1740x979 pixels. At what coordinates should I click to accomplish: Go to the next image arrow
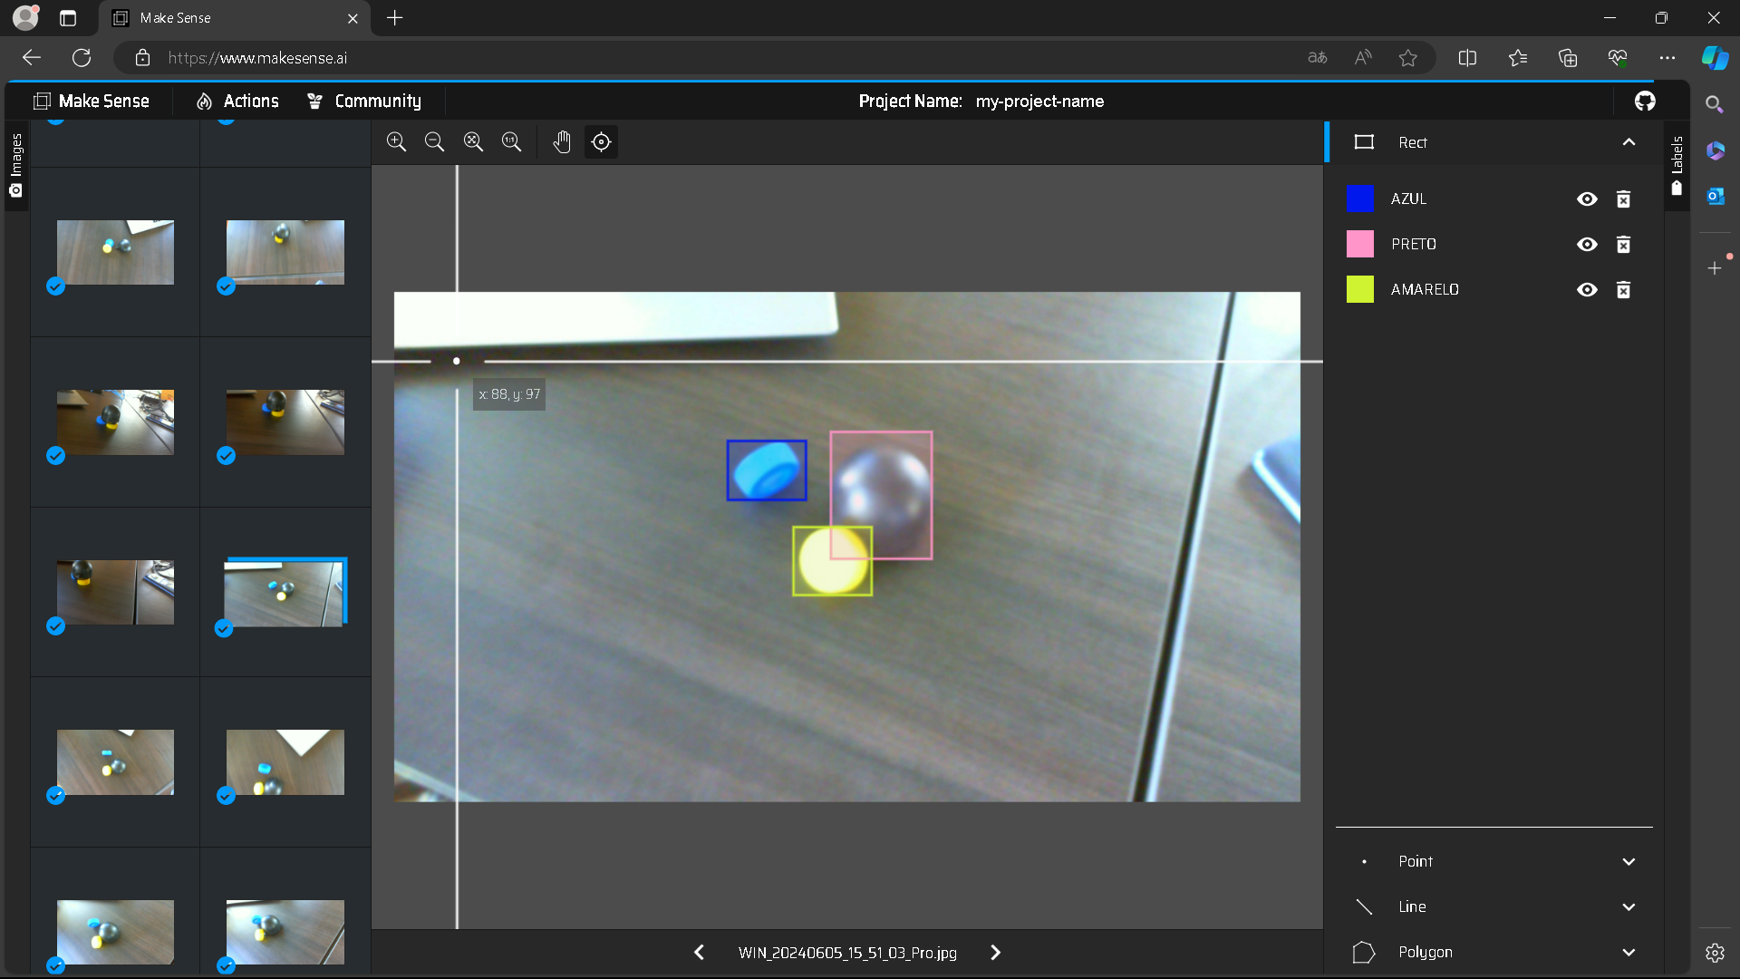[995, 952]
